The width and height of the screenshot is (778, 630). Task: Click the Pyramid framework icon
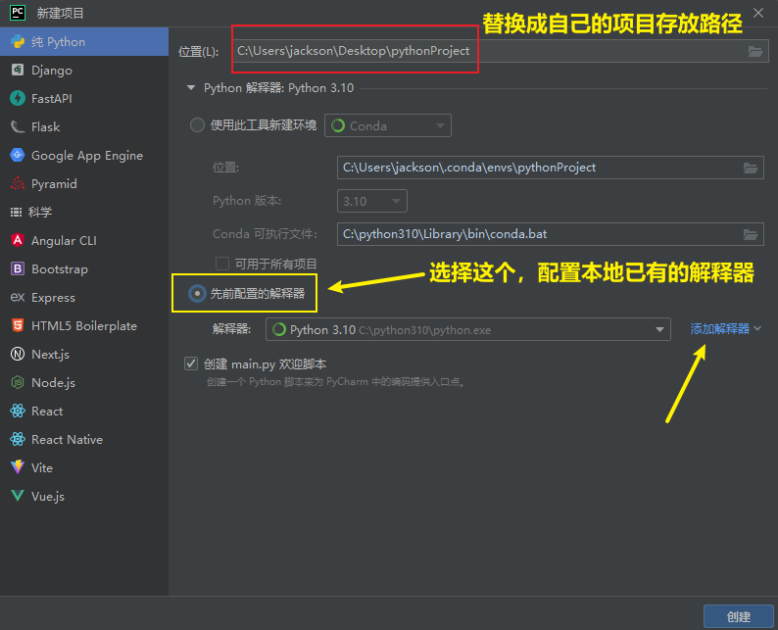pyautogui.click(x=17, y=184)
